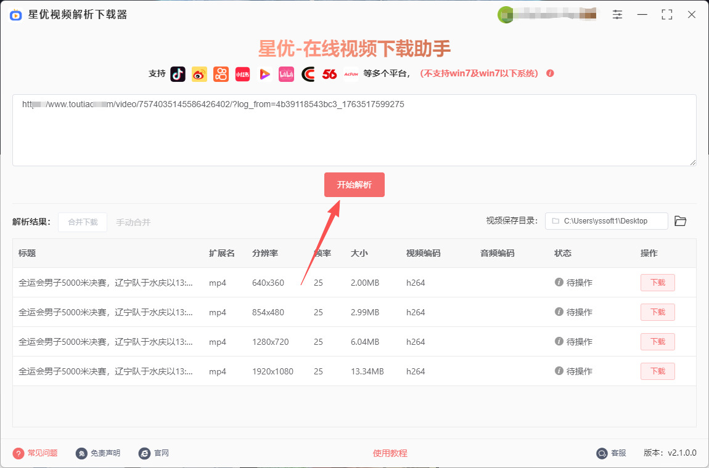Click the 视频保存目录 path field
This screenshot has width=709, height=468.
point(607,221)
